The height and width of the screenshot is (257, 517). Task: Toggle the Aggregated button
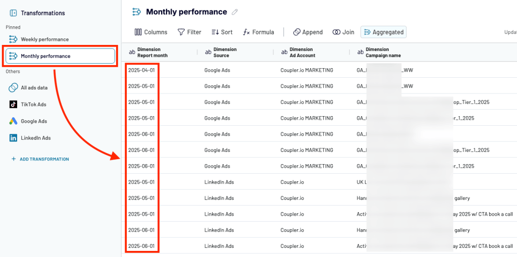[384, 32]
